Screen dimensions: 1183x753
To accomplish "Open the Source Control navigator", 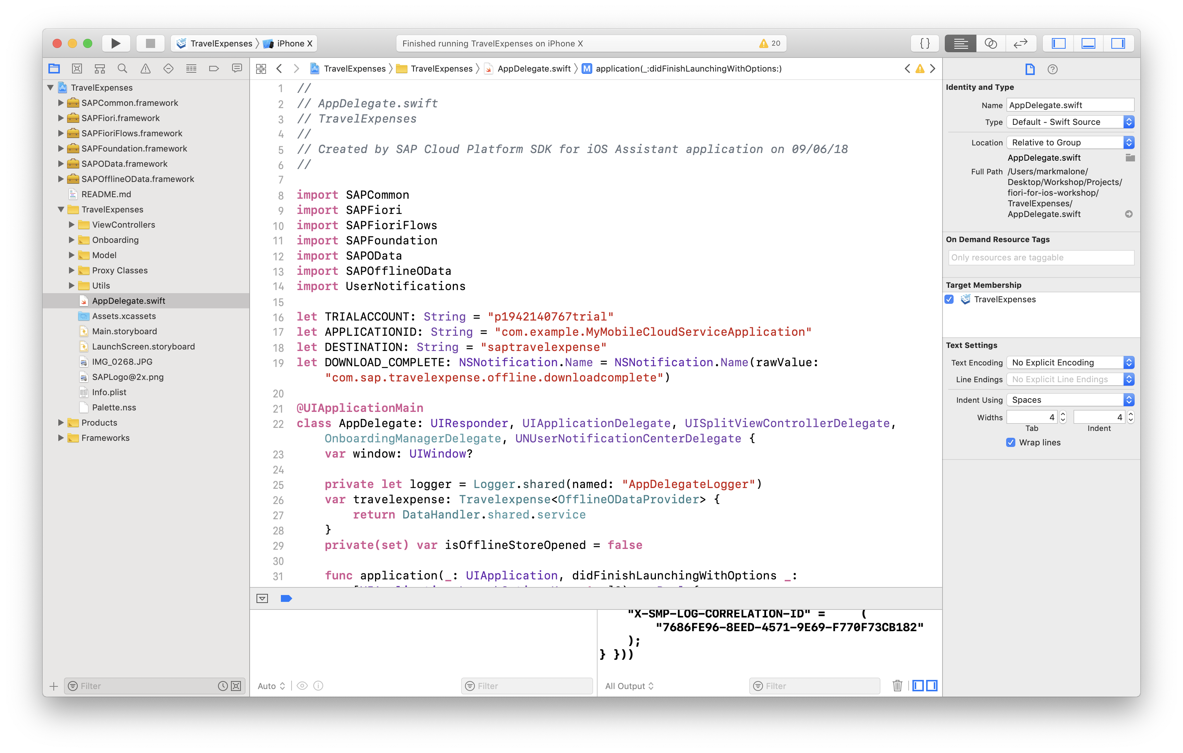I will (x=77, y=69).
